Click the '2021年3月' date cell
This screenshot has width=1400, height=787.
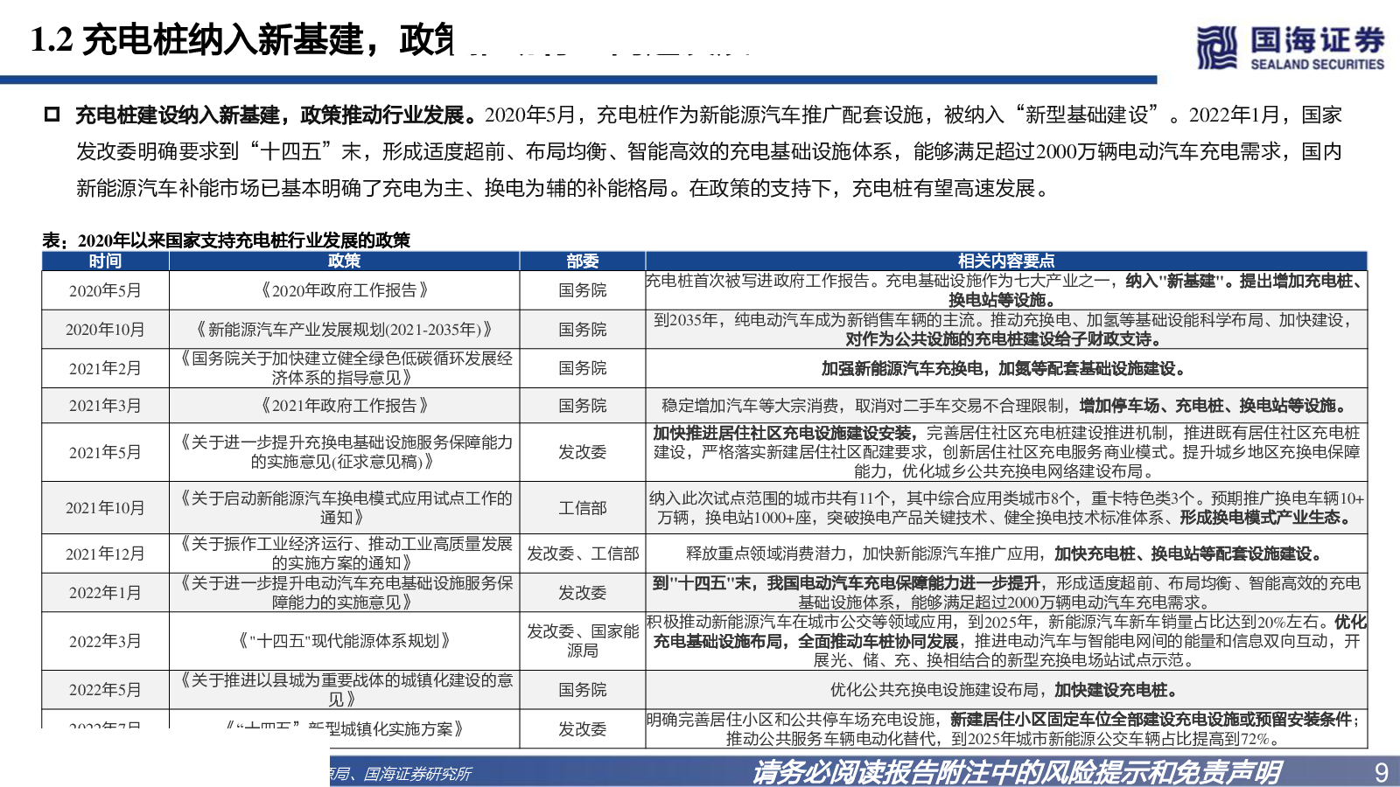(x=105, y=406)
